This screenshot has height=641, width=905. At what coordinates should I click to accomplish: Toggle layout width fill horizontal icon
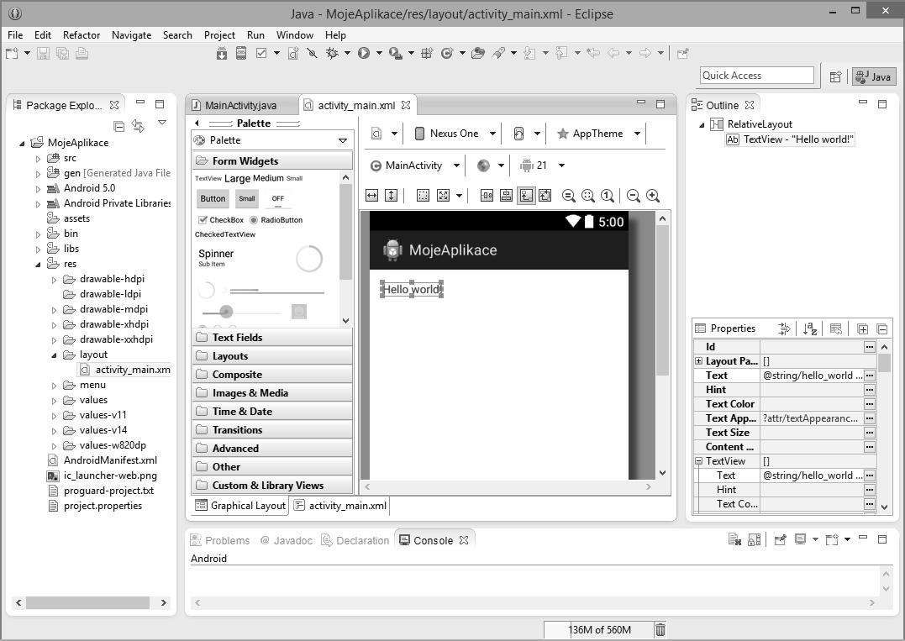coord(371,196)
